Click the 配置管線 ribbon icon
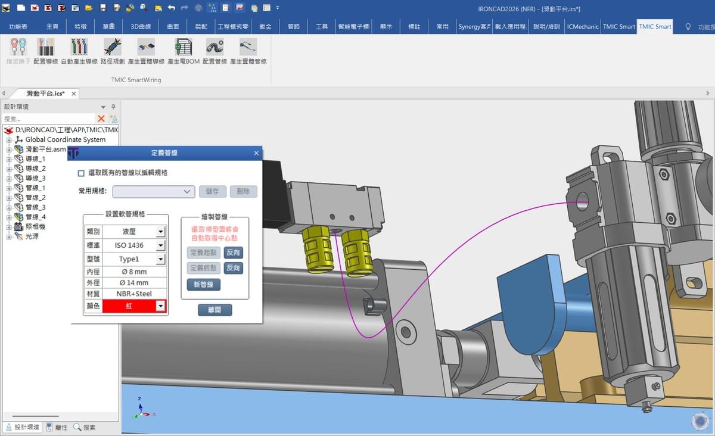Screen dimensions: 715x436 click(214, 47)
